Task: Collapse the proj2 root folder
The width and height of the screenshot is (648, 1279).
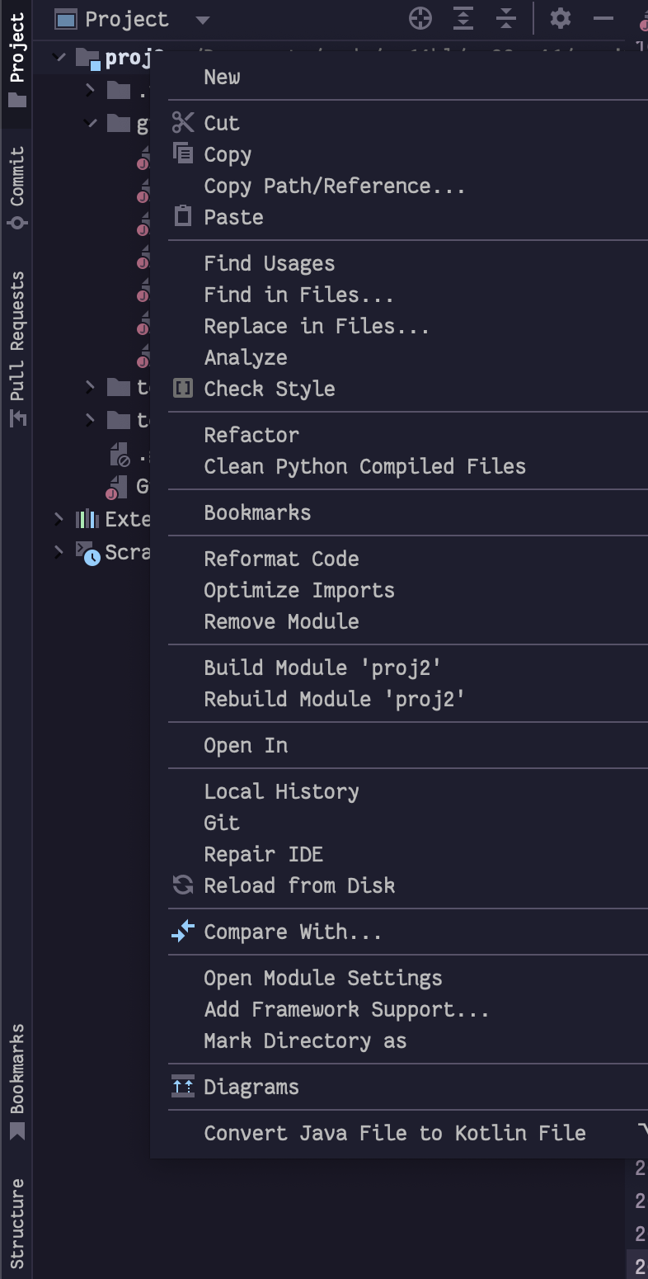Action: coord(59,58)
